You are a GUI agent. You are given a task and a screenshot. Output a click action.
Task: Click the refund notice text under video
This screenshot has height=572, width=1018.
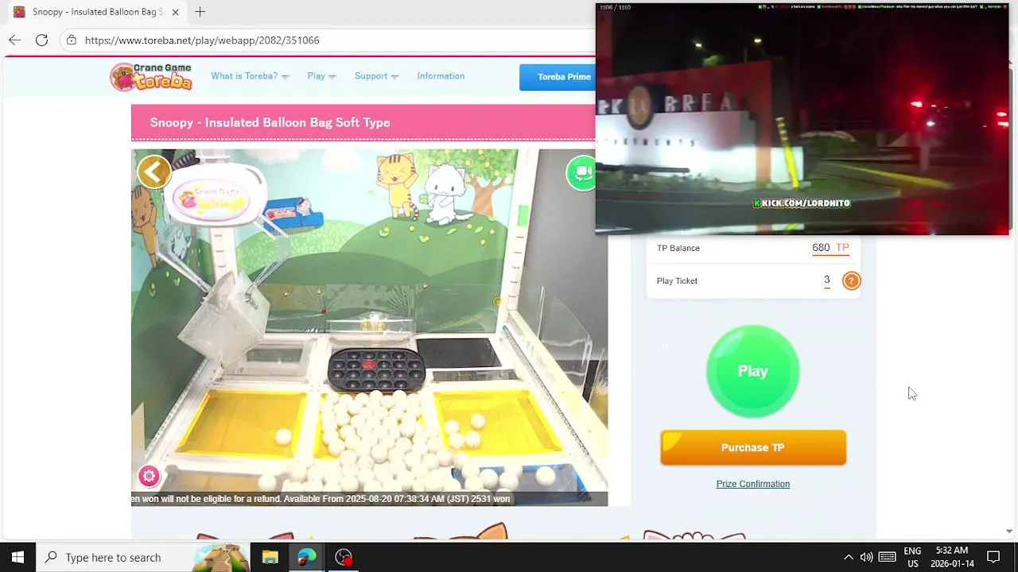321,499
